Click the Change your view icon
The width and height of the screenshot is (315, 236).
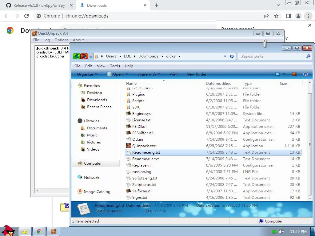[x=277, y=74]
